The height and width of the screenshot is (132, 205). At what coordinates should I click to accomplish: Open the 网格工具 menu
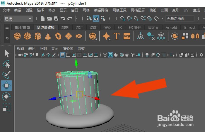coord(119,10)
